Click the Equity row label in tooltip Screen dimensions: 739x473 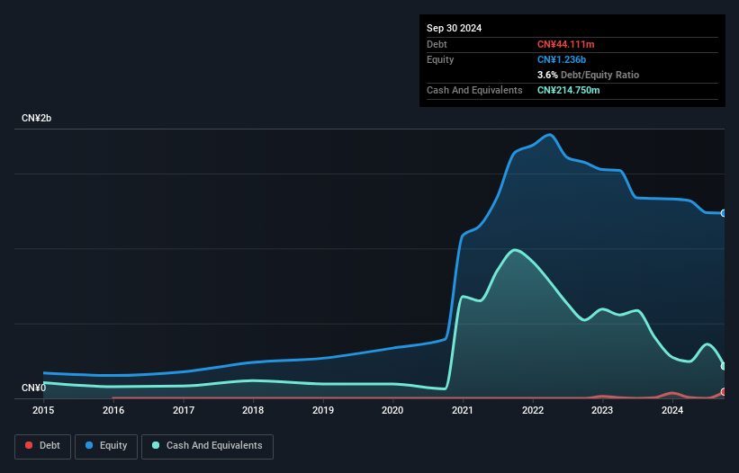coord(440,59)
